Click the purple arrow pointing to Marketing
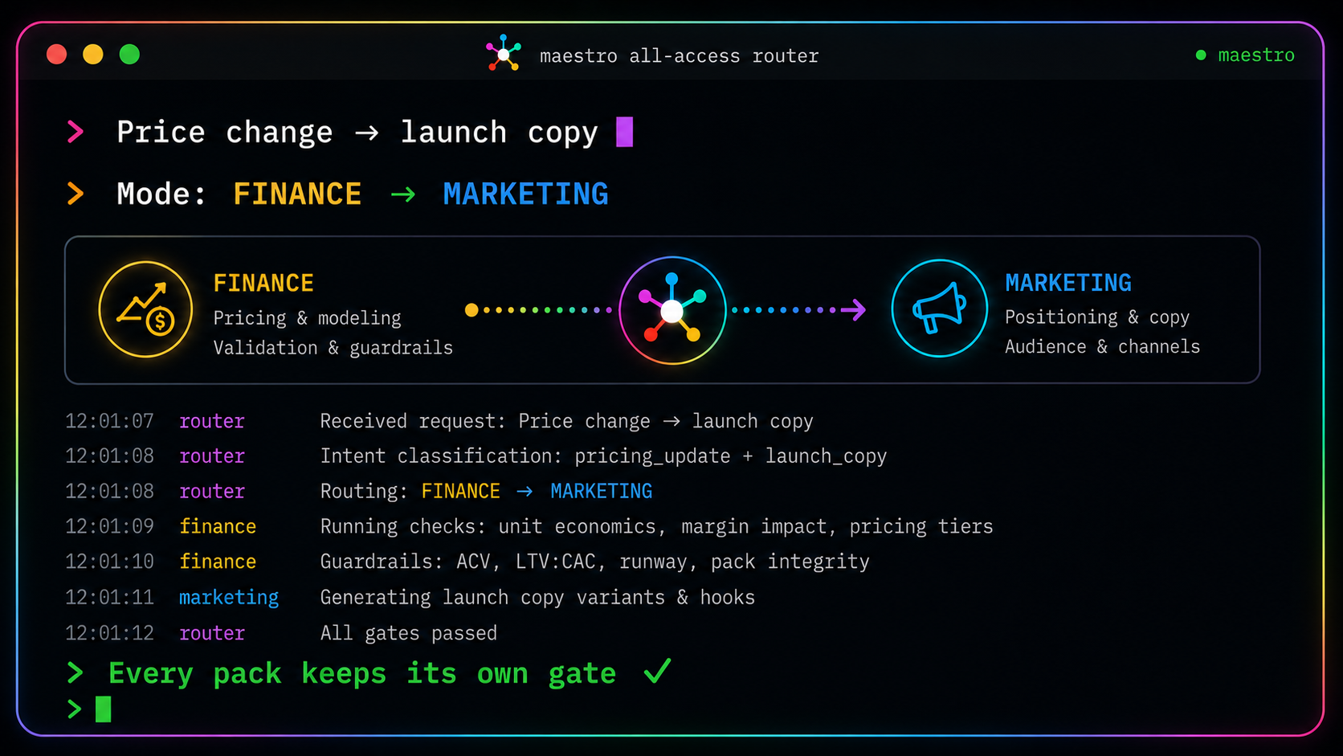Screen dimensions: 1343x756 tap(854, 309)
